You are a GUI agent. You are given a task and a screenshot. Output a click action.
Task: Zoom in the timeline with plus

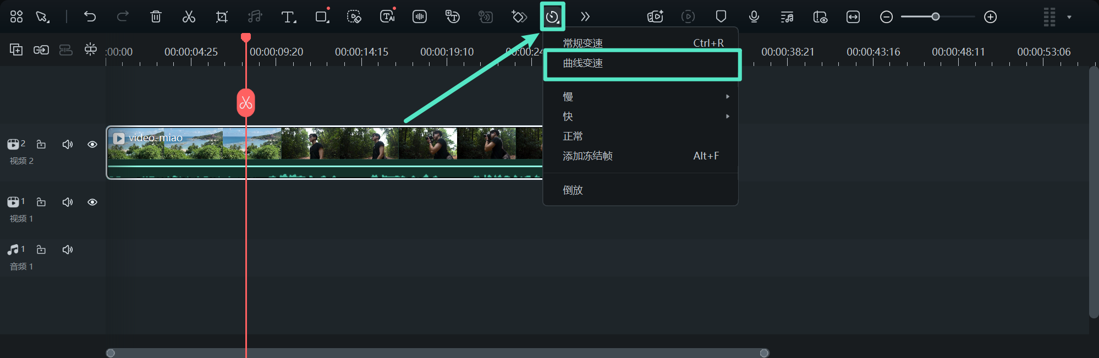pos(991,17)
